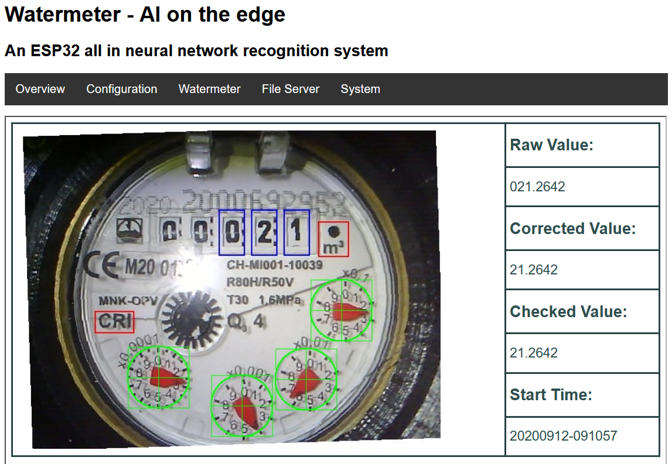Click the 'Watermeter - AI on the edge' heading
672x464 pixels.
pyautogui.click(x=145, y=15)
